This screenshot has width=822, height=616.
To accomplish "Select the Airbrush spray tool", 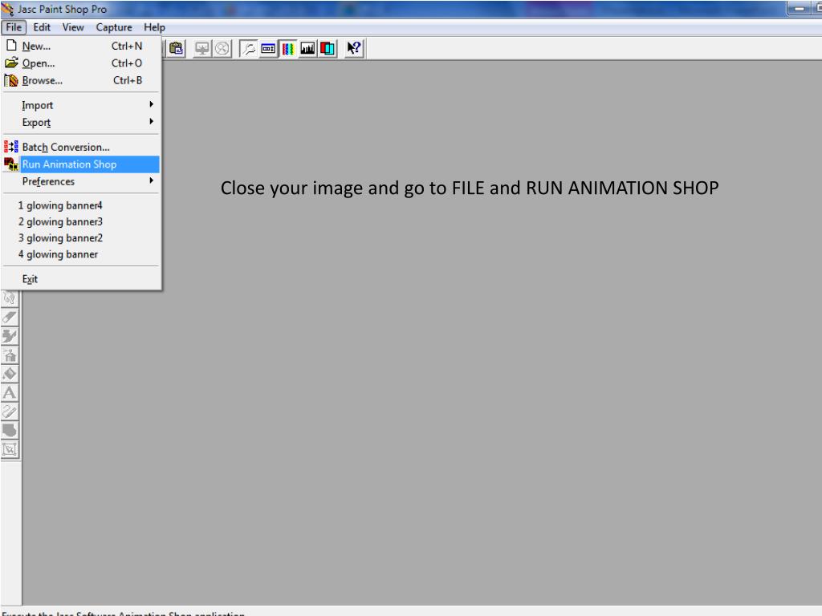I will click(10, 355).
